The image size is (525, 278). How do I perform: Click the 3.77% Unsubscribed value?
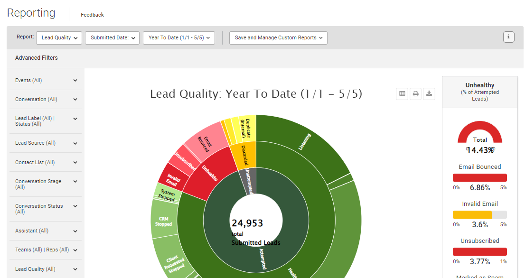[x=480, y=261]
